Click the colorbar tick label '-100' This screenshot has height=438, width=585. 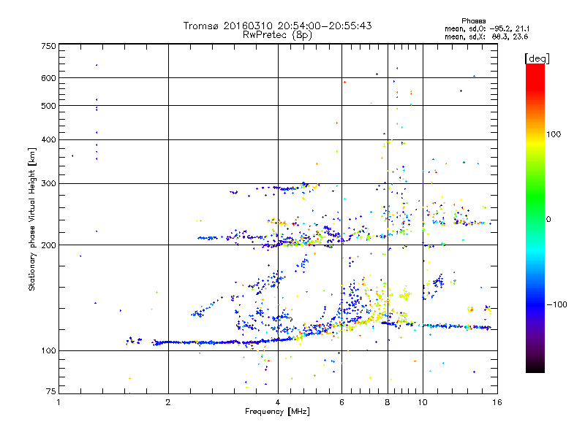tap(556, 304)
